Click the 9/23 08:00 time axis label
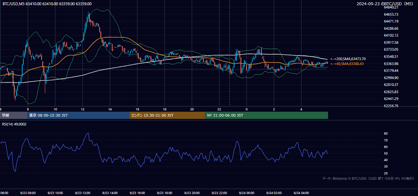418x196 pixels. pos(27,193)
